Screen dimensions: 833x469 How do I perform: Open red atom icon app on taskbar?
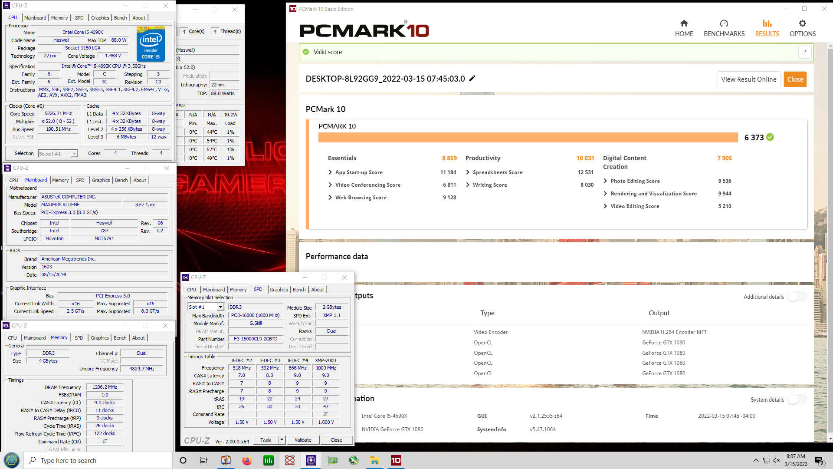coord(290,460)
